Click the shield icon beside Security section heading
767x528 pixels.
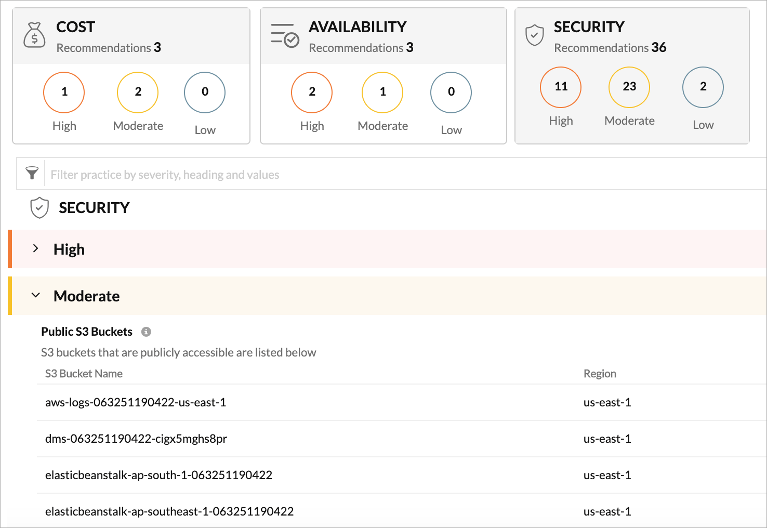point(39,208)
